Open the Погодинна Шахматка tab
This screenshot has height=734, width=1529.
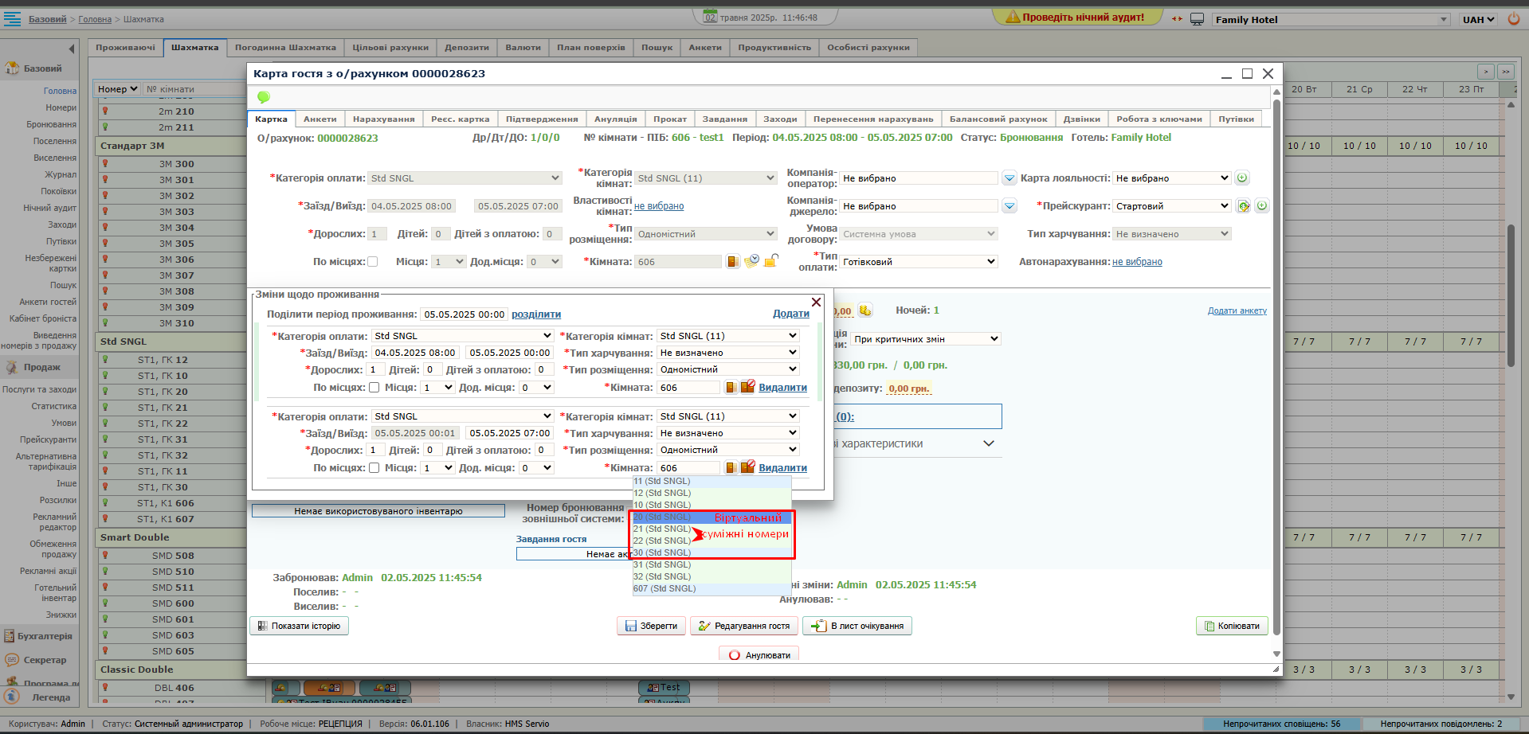tap(285, 48)
